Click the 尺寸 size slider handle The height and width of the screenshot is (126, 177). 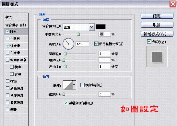pos(65,66)
